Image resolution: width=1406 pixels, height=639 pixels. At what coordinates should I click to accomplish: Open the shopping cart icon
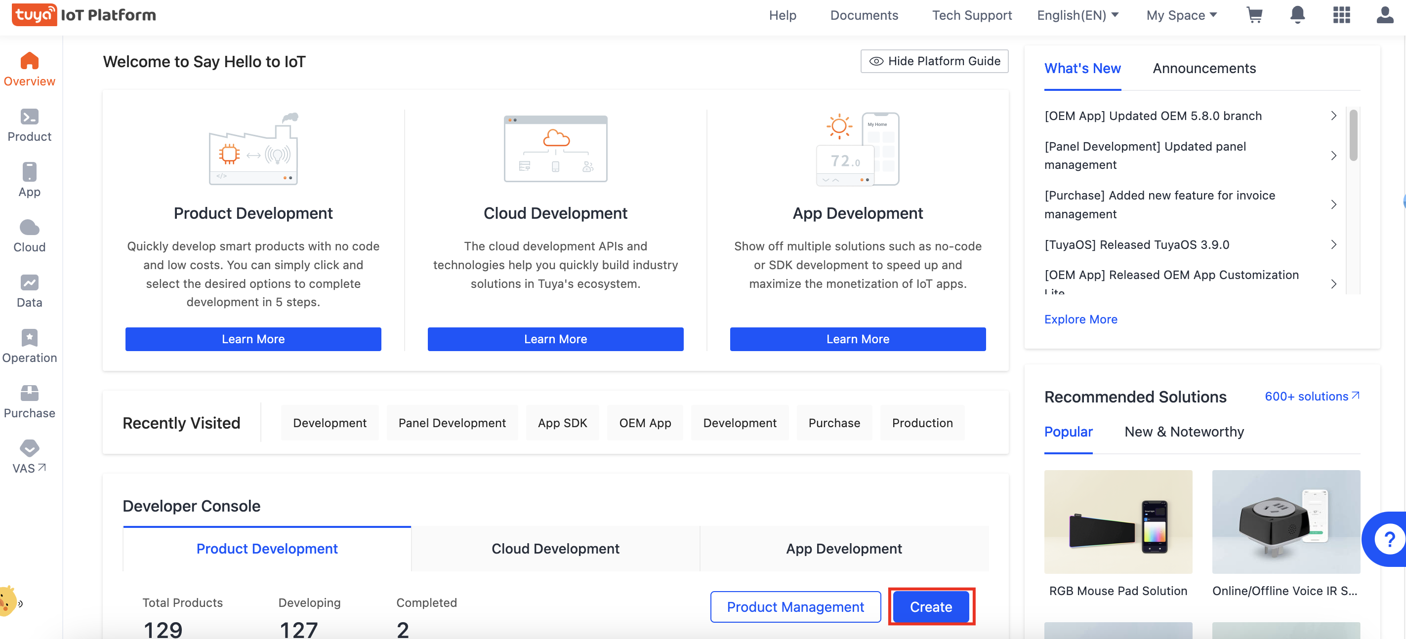click(1254, 15)
